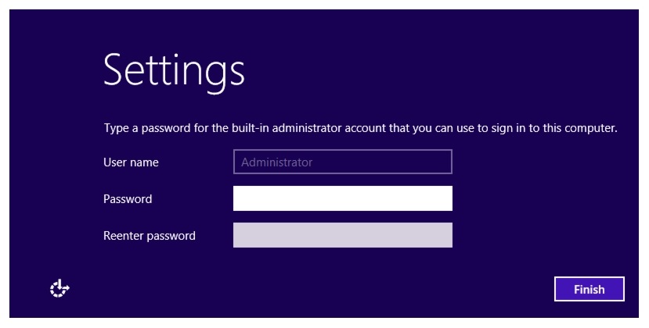Select the Reenter password input field

click(x=343, y=235)
